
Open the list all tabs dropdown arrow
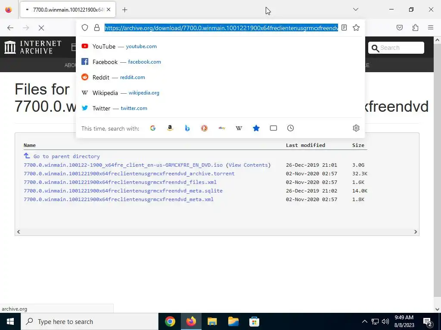pyautogui.click(x=355, y=9)
